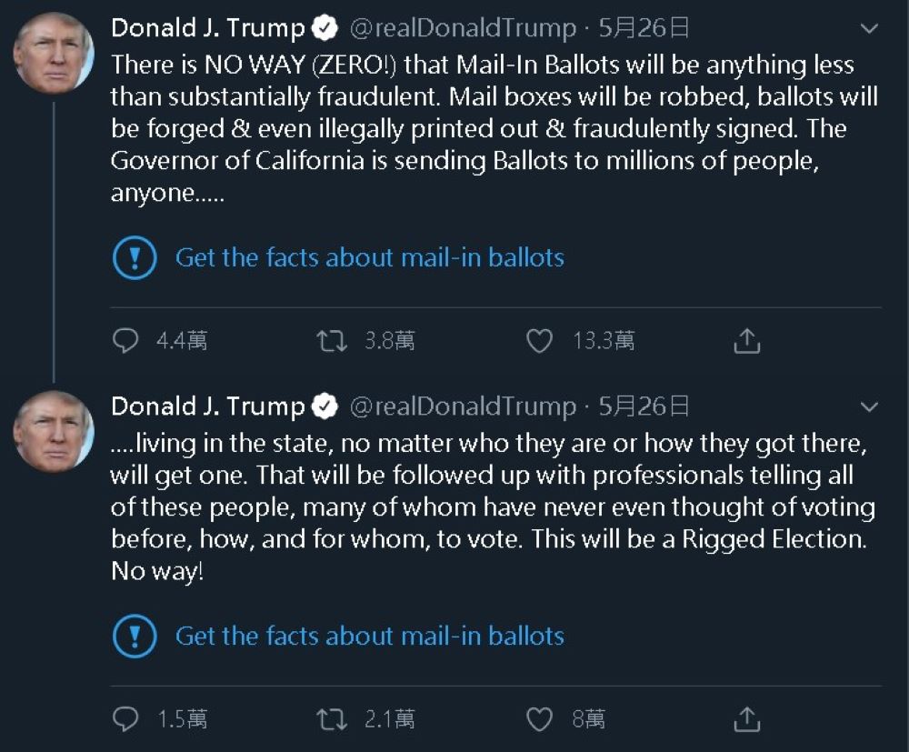Open "Get the facts about mail-in ballots" in second tweet
Screen dimensions: 909x752
[369, 636]
